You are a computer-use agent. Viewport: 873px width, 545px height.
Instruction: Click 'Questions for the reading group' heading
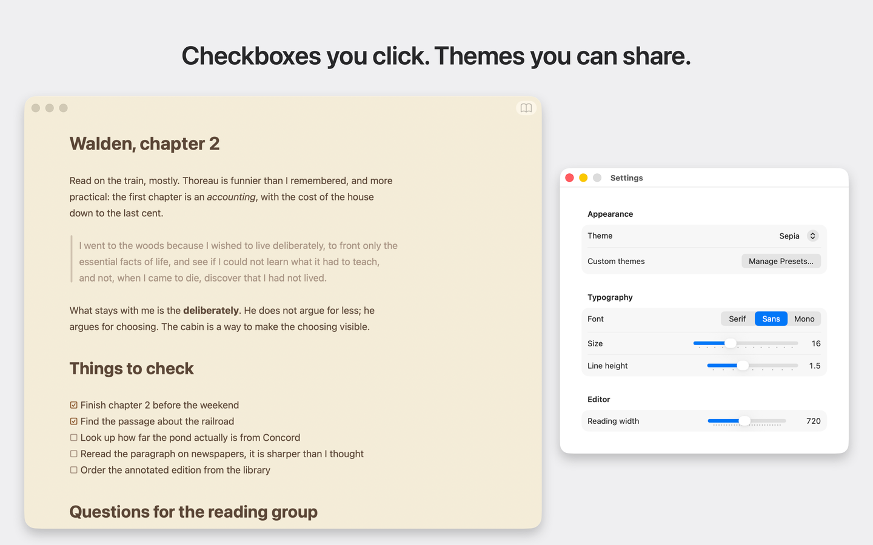pos(193,512)
